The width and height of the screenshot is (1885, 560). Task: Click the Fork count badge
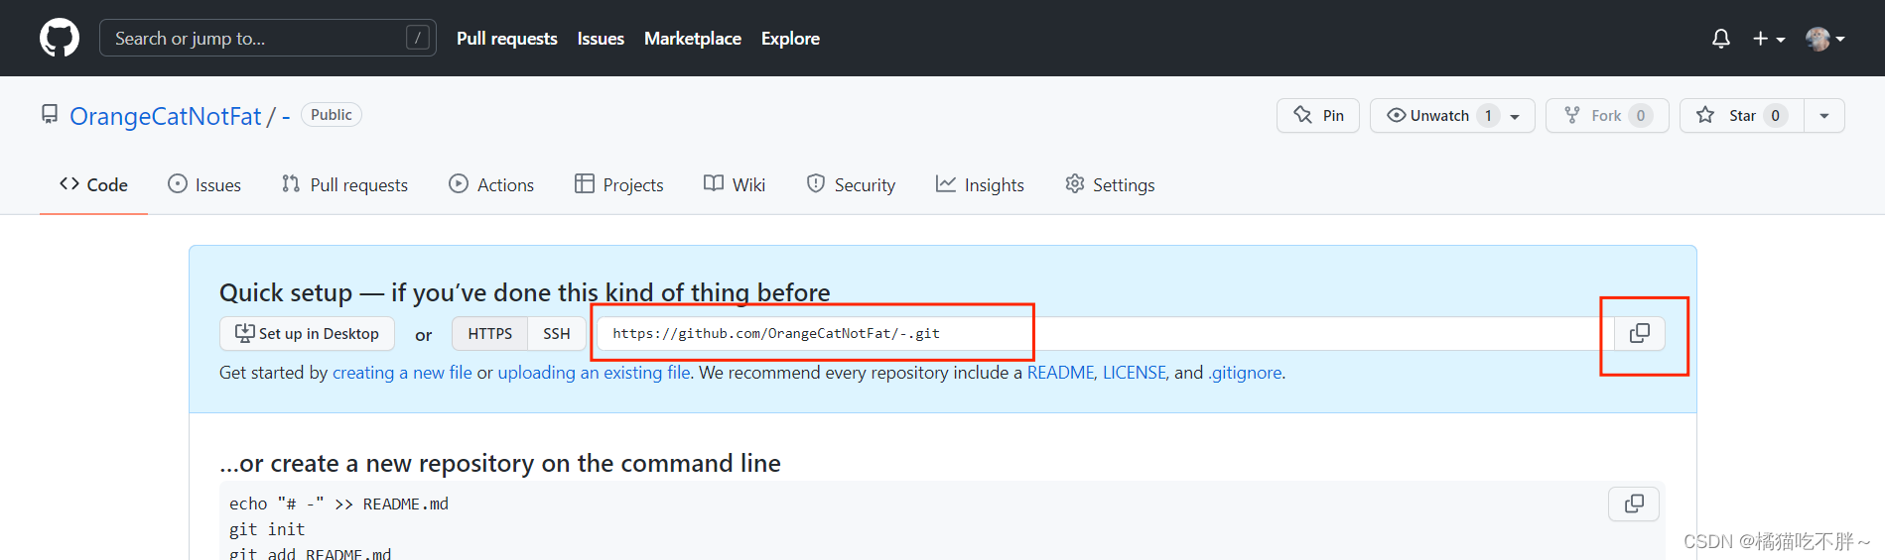tap(1641, 116)
